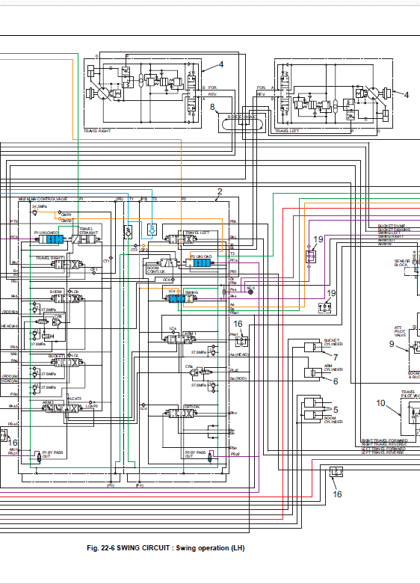This screenshot has height=584, width=420.
Task: Click the ARM 1 spool valve symbol
Action: pyautogui.click(x=179, y=339)
